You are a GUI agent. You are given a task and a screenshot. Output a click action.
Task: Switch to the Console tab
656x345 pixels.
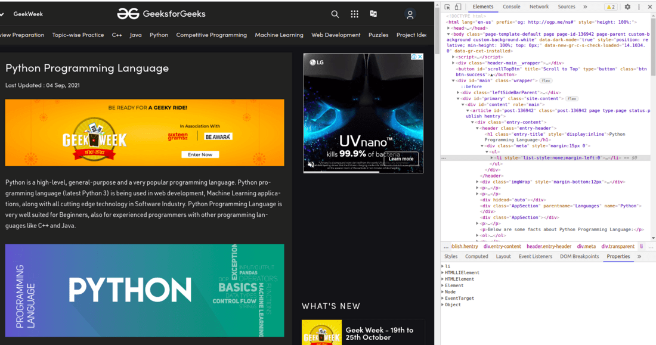point(511,7)
